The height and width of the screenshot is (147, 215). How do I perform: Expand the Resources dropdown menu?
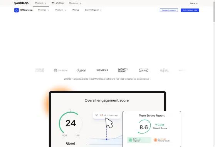(75, 3)
